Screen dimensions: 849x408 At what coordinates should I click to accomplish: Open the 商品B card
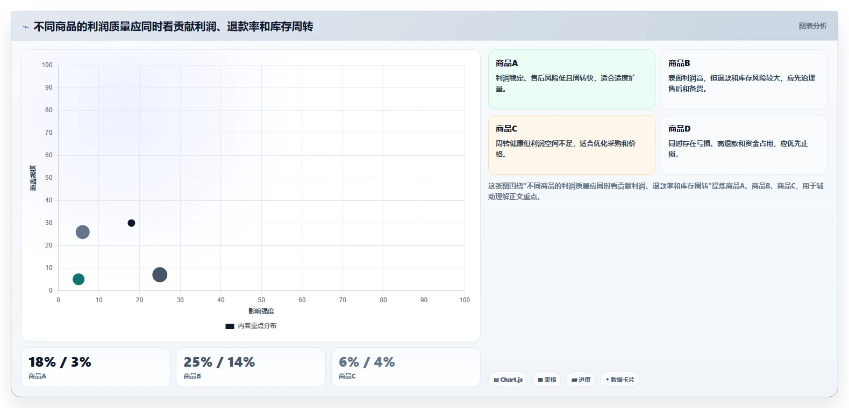point(744,79)
